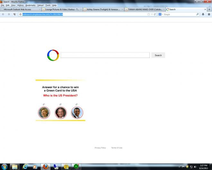
Task: Open Windows Explorer folder in taskbar
Action: (x=14, y=166)
